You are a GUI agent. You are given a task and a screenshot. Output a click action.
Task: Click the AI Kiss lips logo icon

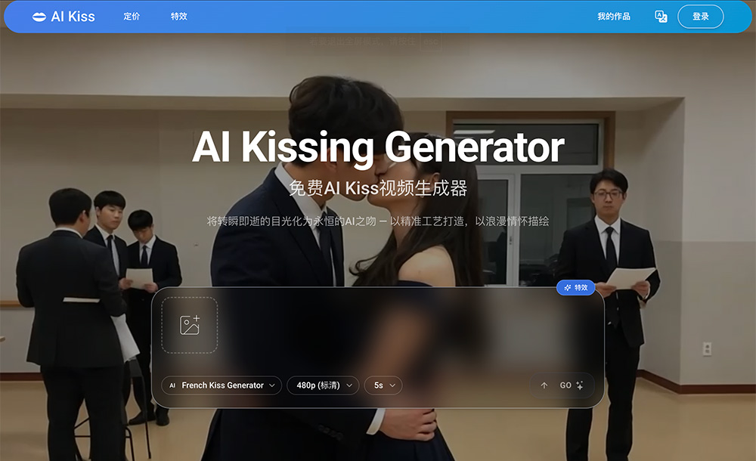pyautogui.click(x=39, y=17)
